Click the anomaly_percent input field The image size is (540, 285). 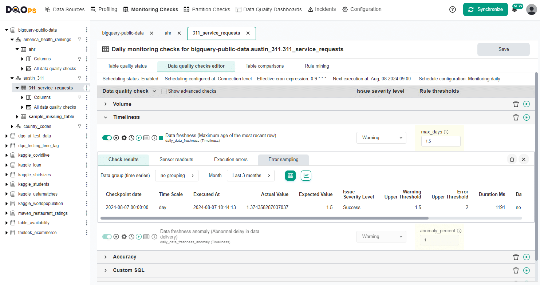click(x=439, y=240)
